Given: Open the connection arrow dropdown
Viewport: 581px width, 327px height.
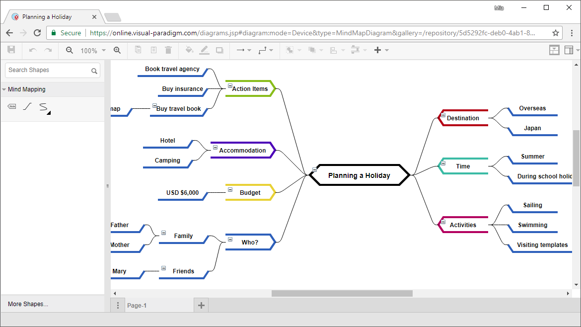Looking at the screenshot, I should tap(249, 50).
